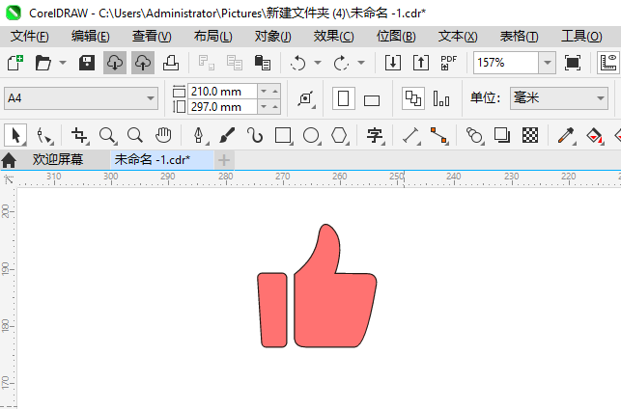Edit the page width 210.0 mm field
The image size is (621, 409).
(222, 92)
